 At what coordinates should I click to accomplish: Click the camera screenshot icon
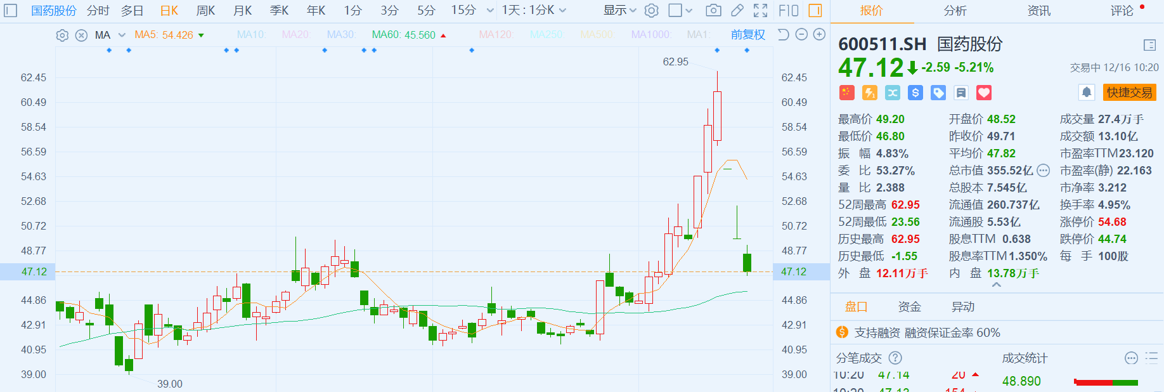click(x=713, y=11)
